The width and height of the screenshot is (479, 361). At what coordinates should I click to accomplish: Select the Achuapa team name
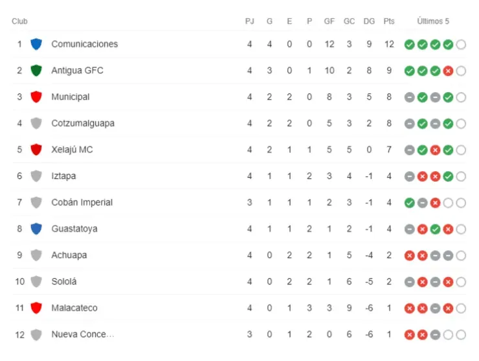[69, 255]
